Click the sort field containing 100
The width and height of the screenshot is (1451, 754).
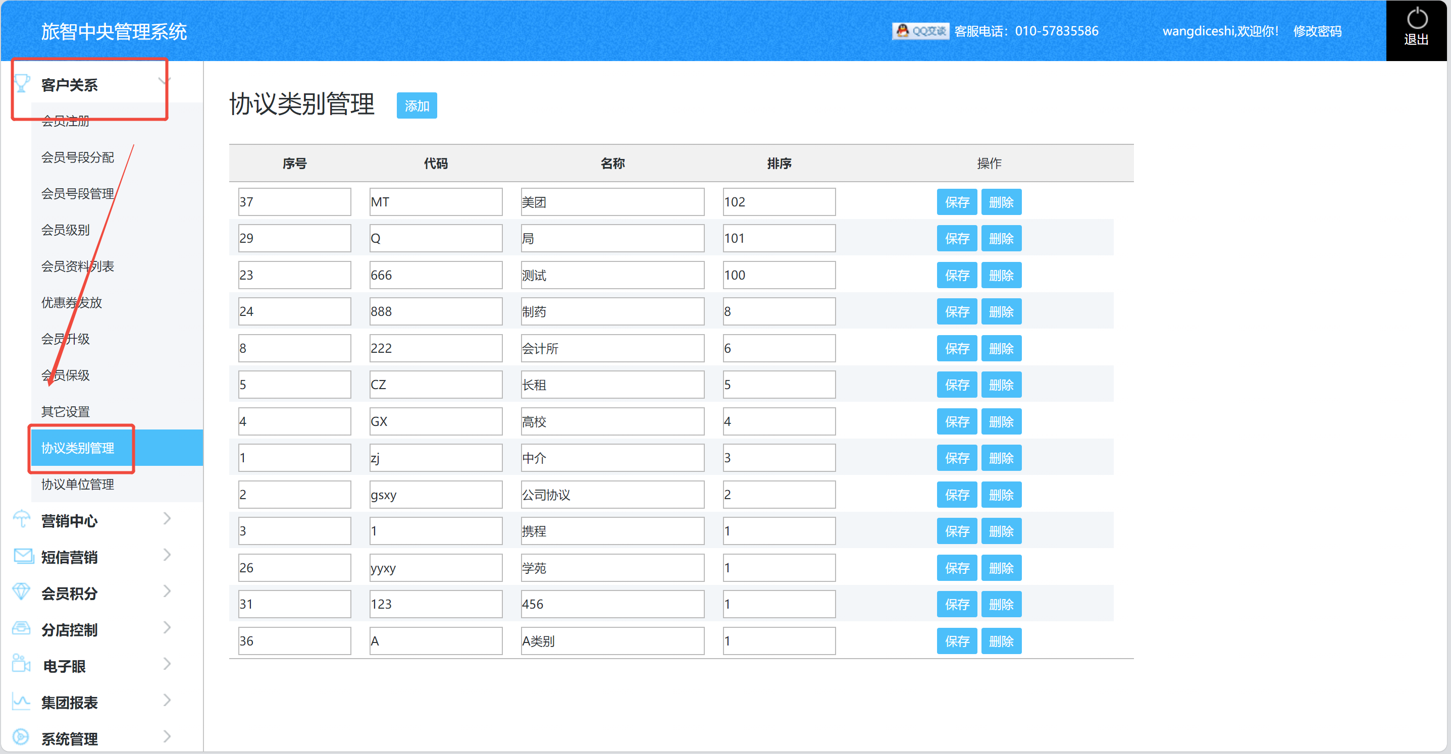779,276
